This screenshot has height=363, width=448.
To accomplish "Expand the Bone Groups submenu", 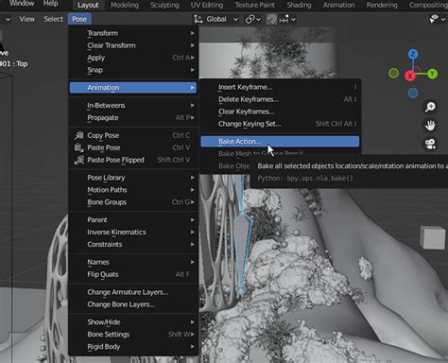I will coord(133,202).
